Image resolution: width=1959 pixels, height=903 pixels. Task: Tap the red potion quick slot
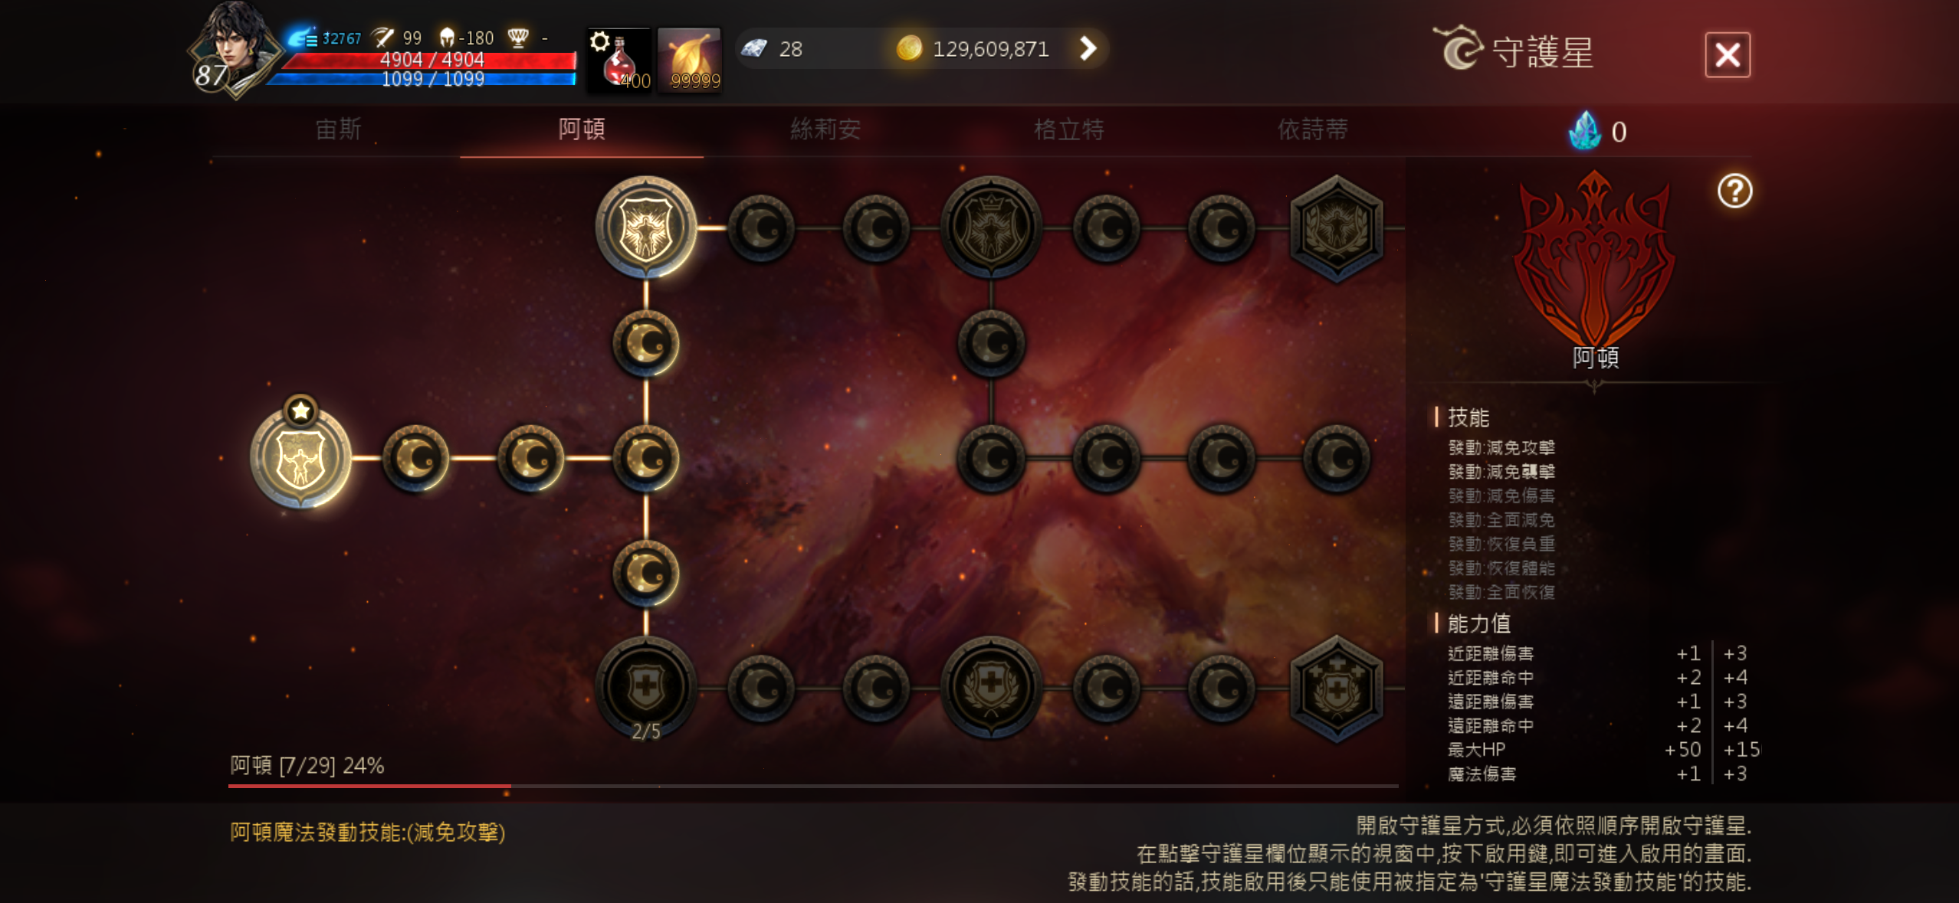tap(619, 61)
